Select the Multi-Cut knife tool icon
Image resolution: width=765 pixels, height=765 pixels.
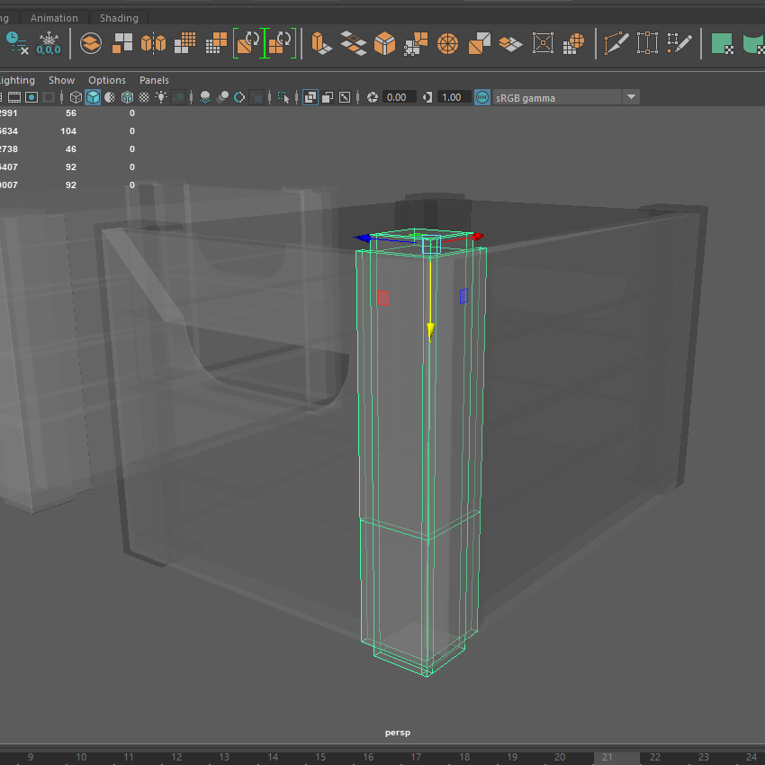(x=616, y=42)
